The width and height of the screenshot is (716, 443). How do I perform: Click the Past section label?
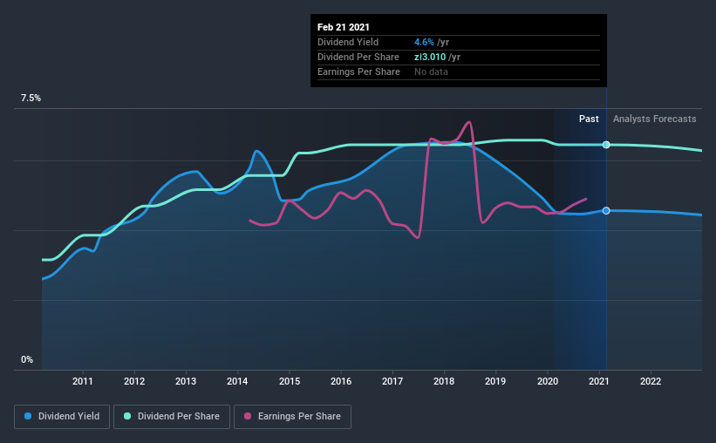[589, 119]
